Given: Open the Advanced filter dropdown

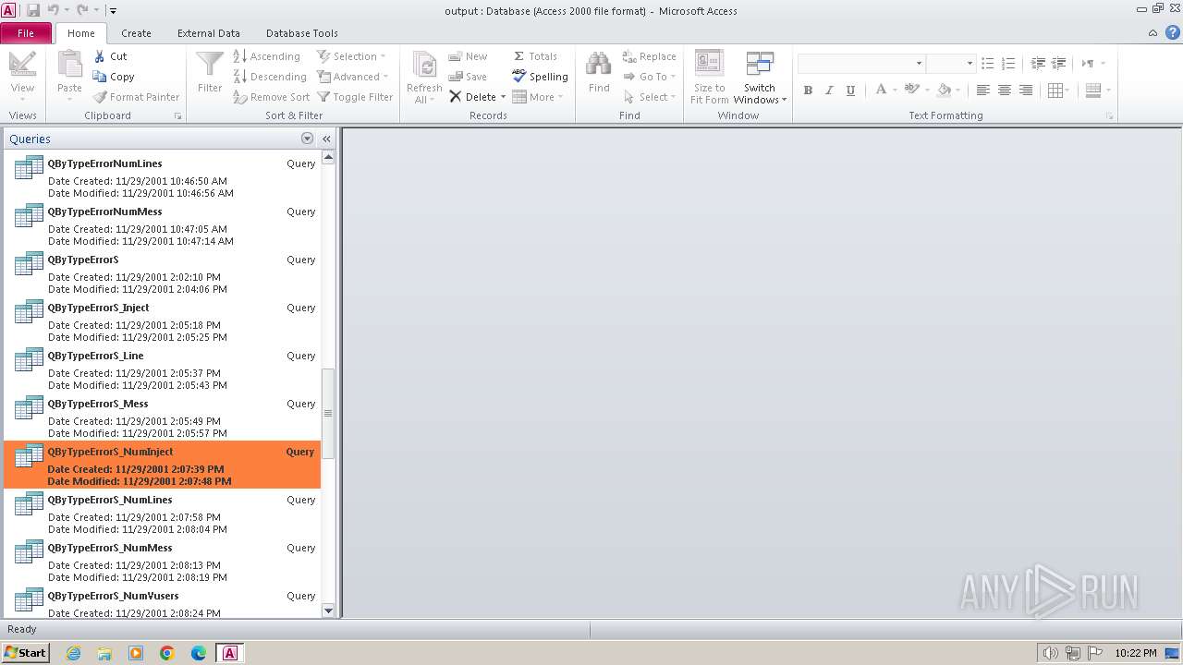Looking at the screenshot, I should point(353,77).
